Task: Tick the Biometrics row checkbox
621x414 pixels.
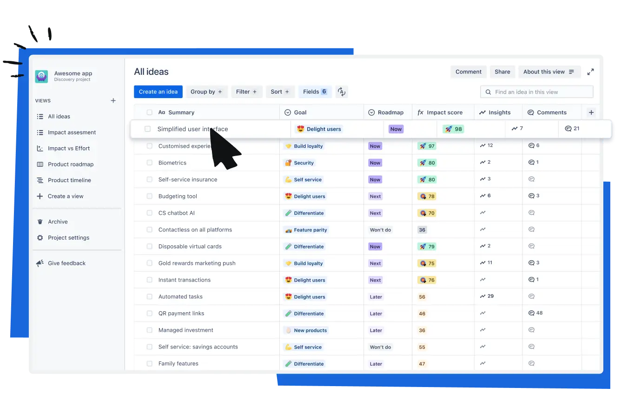Action: coord(150,163)
